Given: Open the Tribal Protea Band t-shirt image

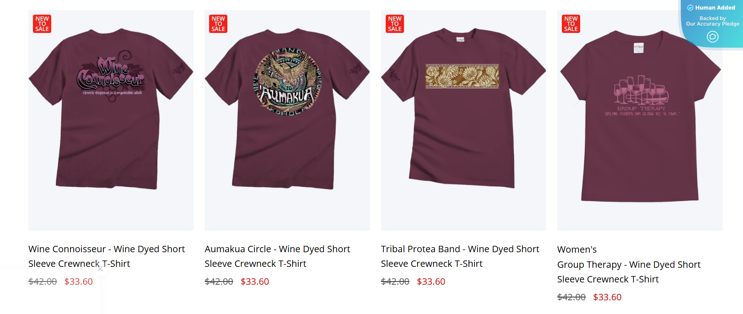Looking at the screenshot, I should click(463, 120).
